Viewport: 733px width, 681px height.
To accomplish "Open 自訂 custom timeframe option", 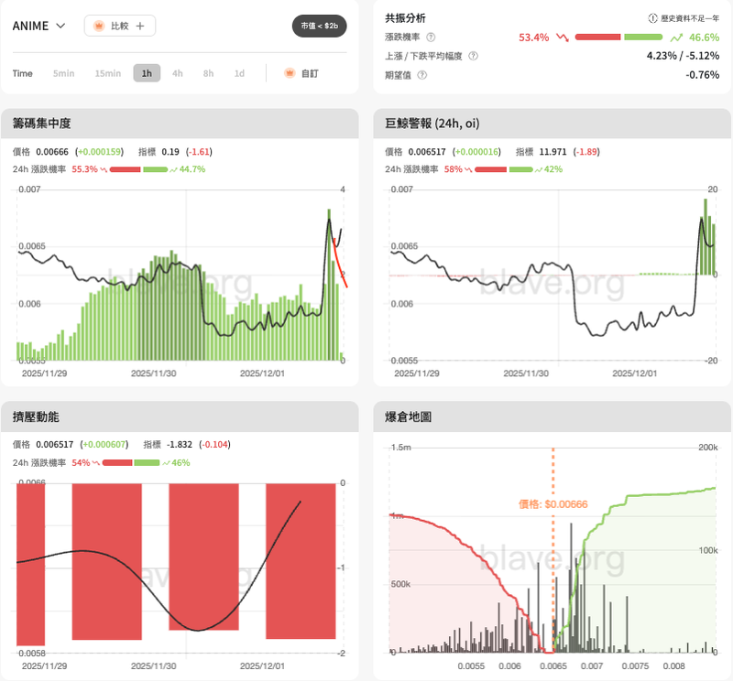I will coord(311,73).
